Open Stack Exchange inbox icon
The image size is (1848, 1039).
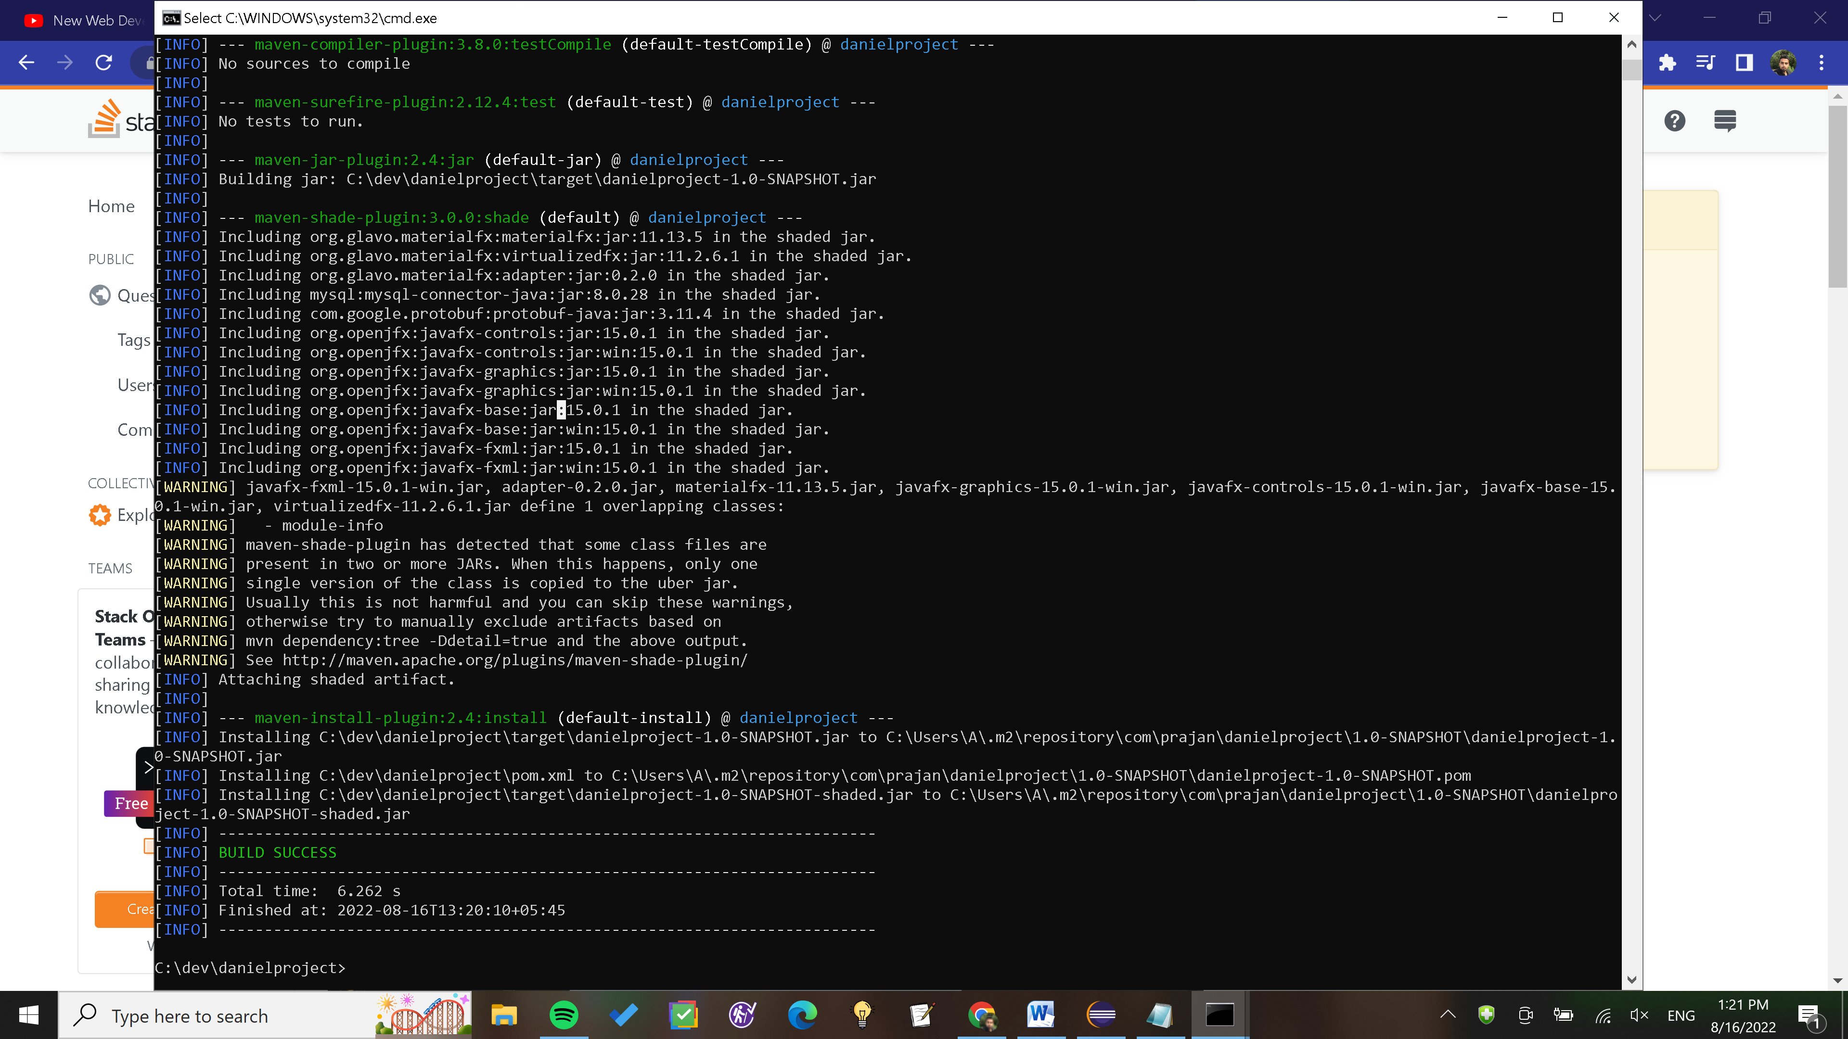click(1725, 120)
